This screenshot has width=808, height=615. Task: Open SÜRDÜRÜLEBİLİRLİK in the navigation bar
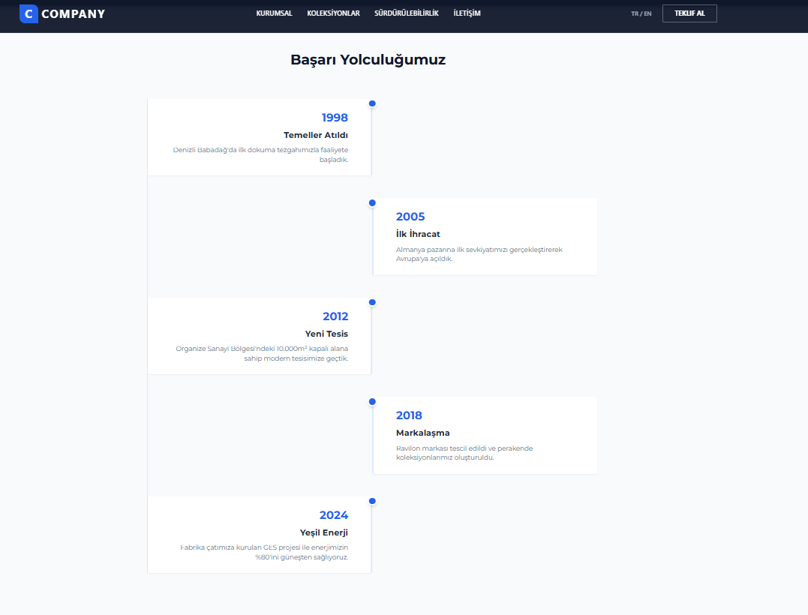(x=406, y=13)
